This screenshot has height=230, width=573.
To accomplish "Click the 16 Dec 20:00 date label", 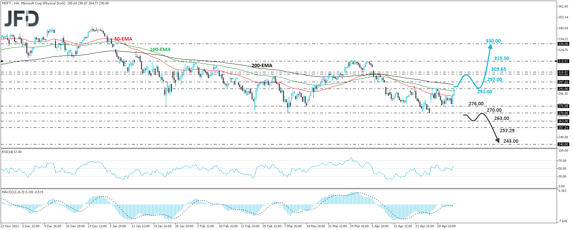I will point(75,226).
